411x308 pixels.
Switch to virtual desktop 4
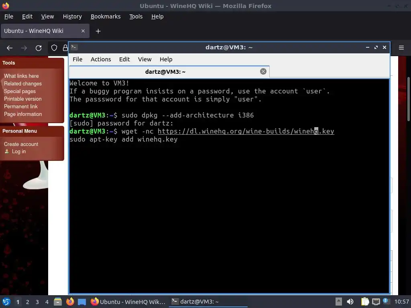(47, 302)
